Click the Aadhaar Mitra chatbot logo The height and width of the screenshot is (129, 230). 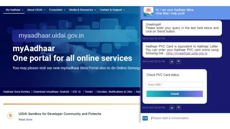tap(148, 11)
